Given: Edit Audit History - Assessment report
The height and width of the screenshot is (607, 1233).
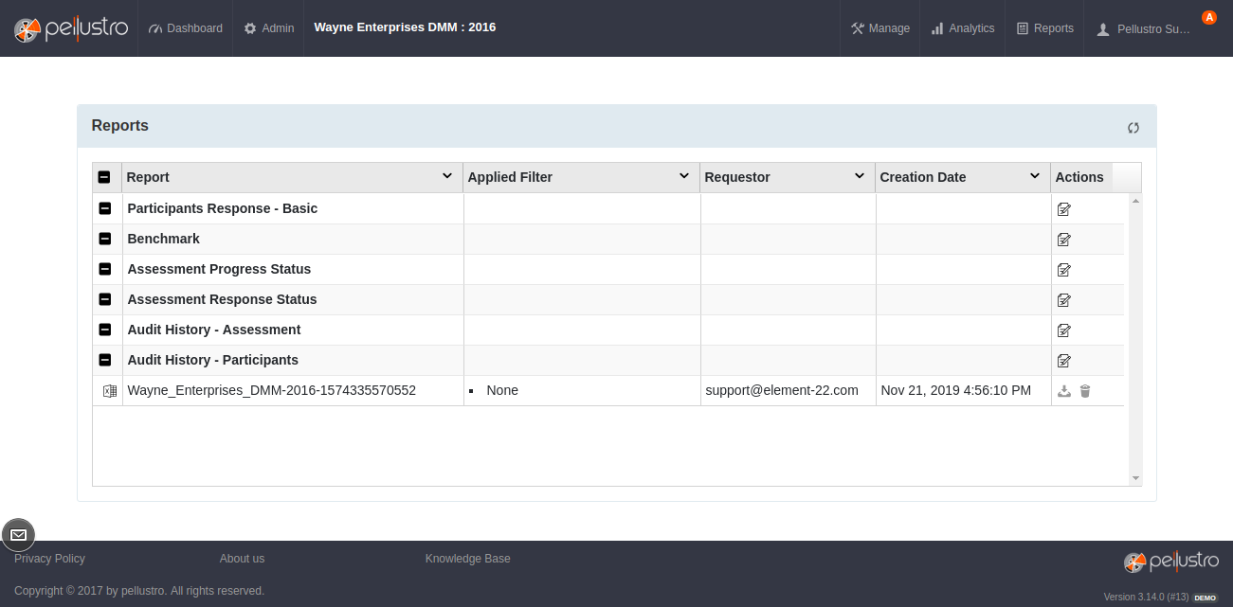Looking at the screenshot, I should pos(1064,330).
